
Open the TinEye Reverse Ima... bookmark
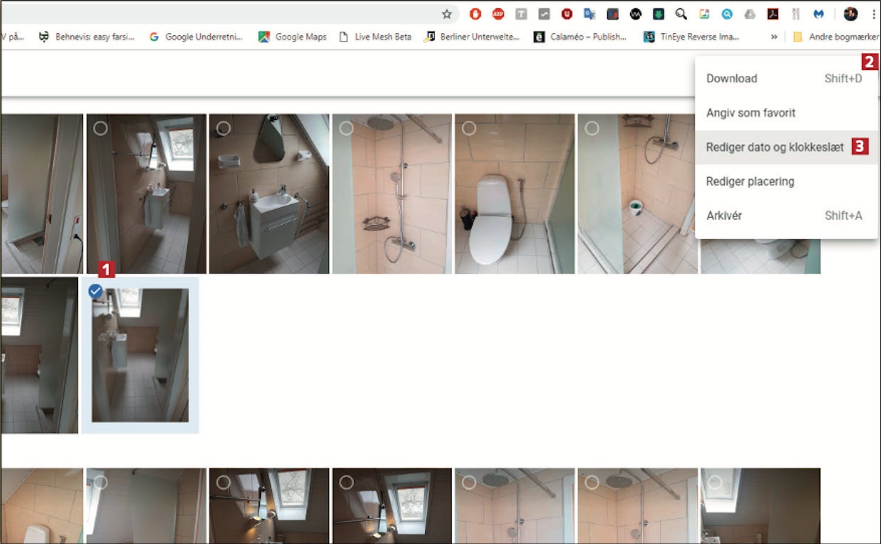[x=691, y=37]
